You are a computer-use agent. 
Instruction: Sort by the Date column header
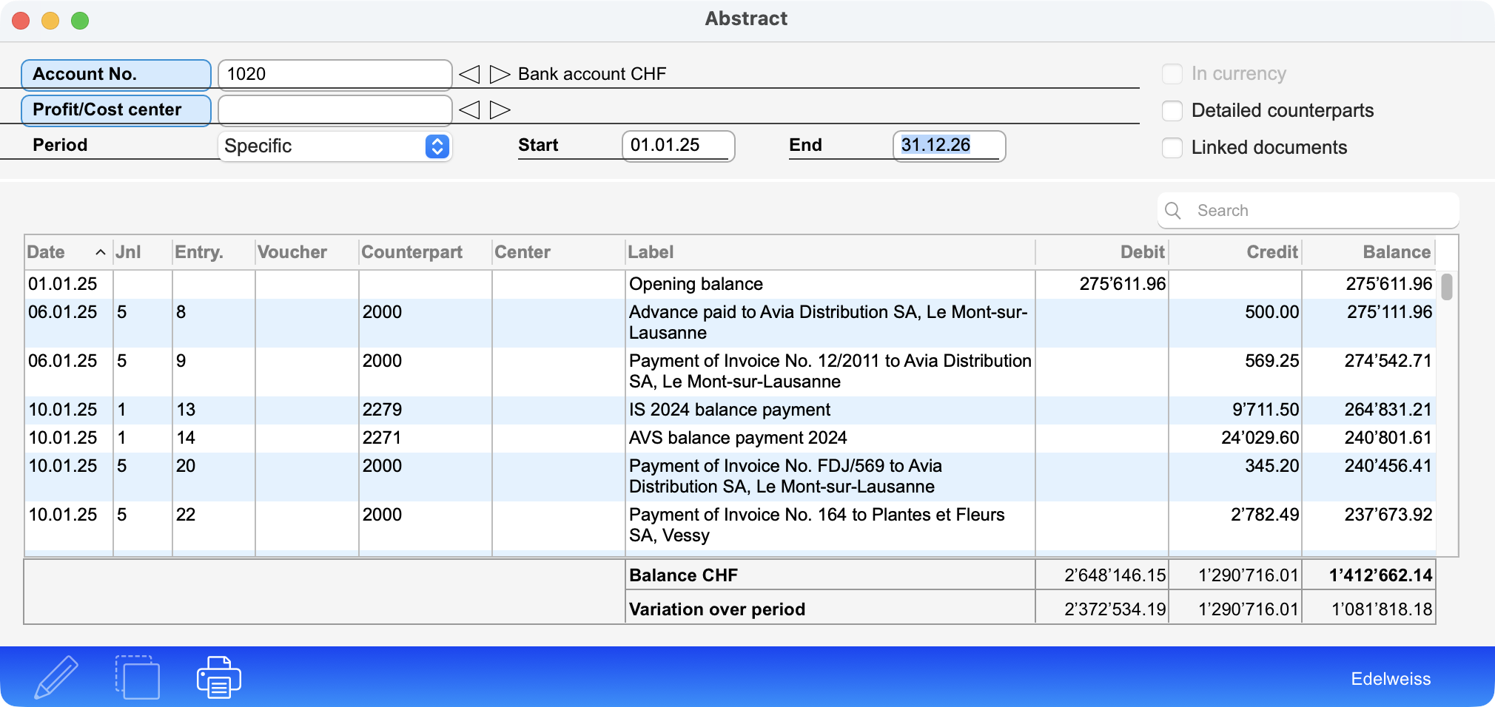pos(46,252)
